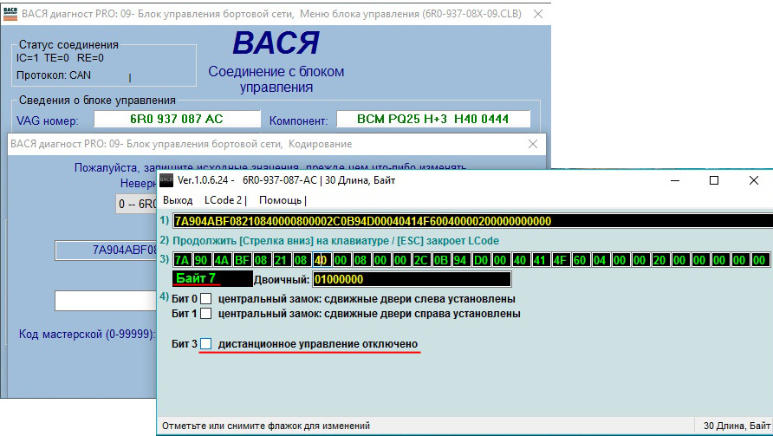Select byte cell 21
Screen dimensions: 773x436
[281, 260]
